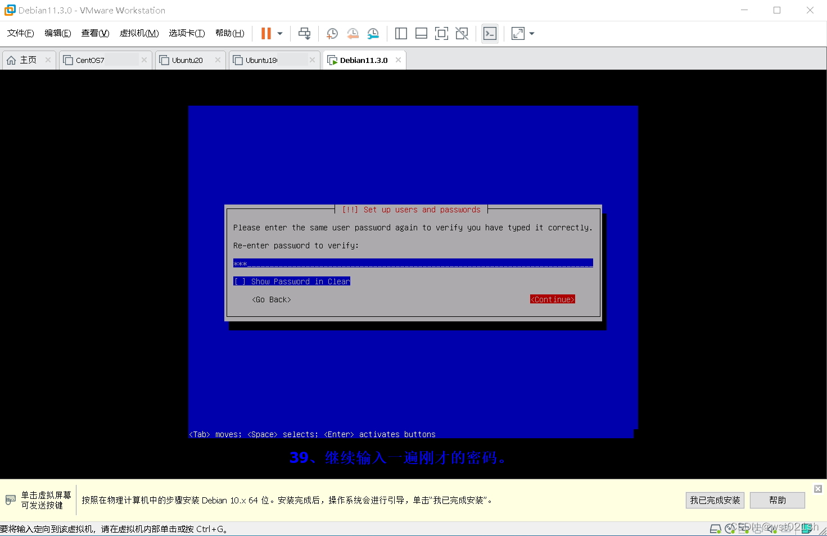Screen dimensions: 827x536
Task: Toggle the thumbnail bar view
Action: [421, 34]
